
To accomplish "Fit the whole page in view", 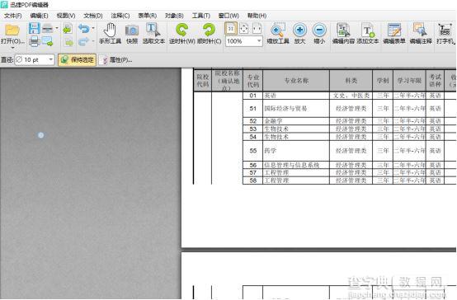I will pos(243,29).
